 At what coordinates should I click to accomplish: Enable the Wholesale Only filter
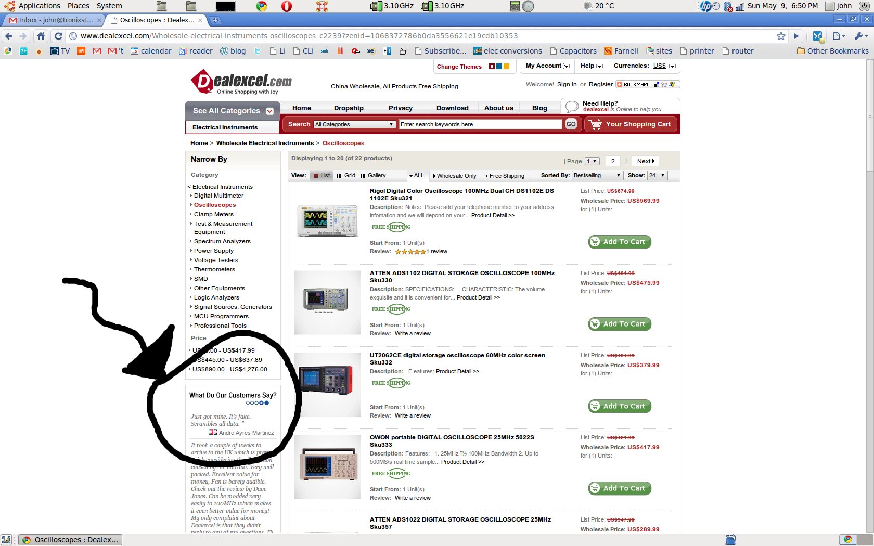(454, 176)
